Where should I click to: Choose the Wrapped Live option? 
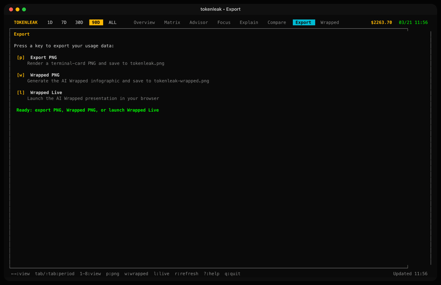[46, 93]
